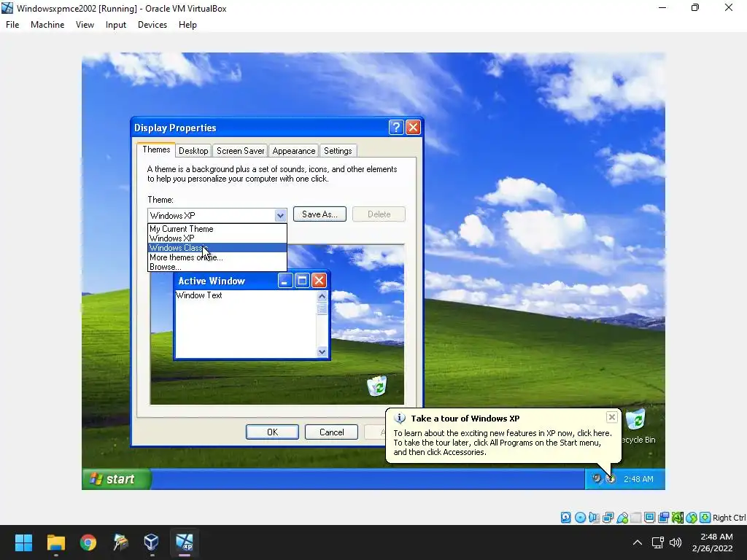Choose Browse... in the theme list
Screen dimensions: 747x560
[217, 267]
